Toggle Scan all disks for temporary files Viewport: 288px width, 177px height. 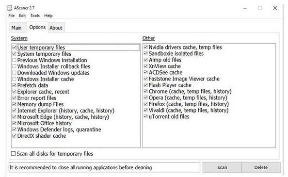(13, 154)
